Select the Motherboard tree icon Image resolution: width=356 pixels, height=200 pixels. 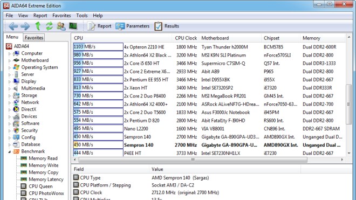(x=16, y=60)
